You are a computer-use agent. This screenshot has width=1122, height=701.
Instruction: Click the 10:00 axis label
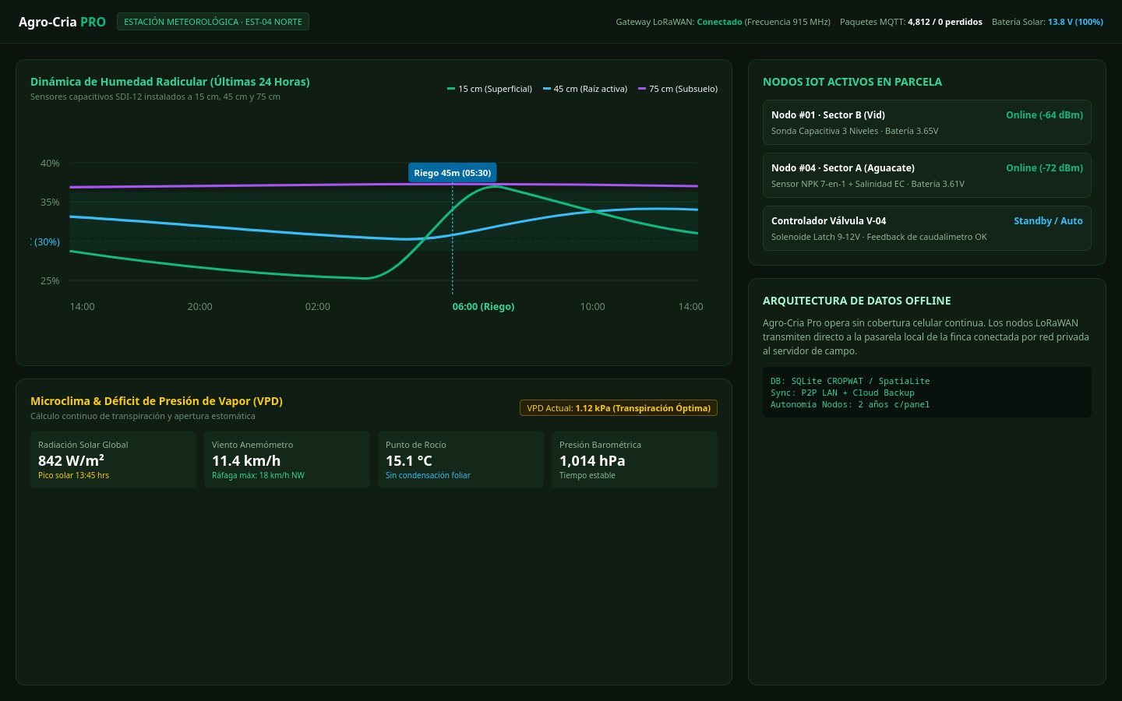(x=592, y=307)
